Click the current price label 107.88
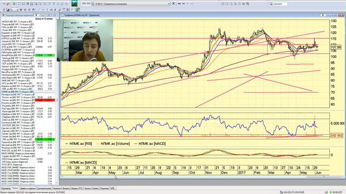Image resolution: width=346 pixels, height=194 pixels. pyautogui.click(x=336, y=47)
